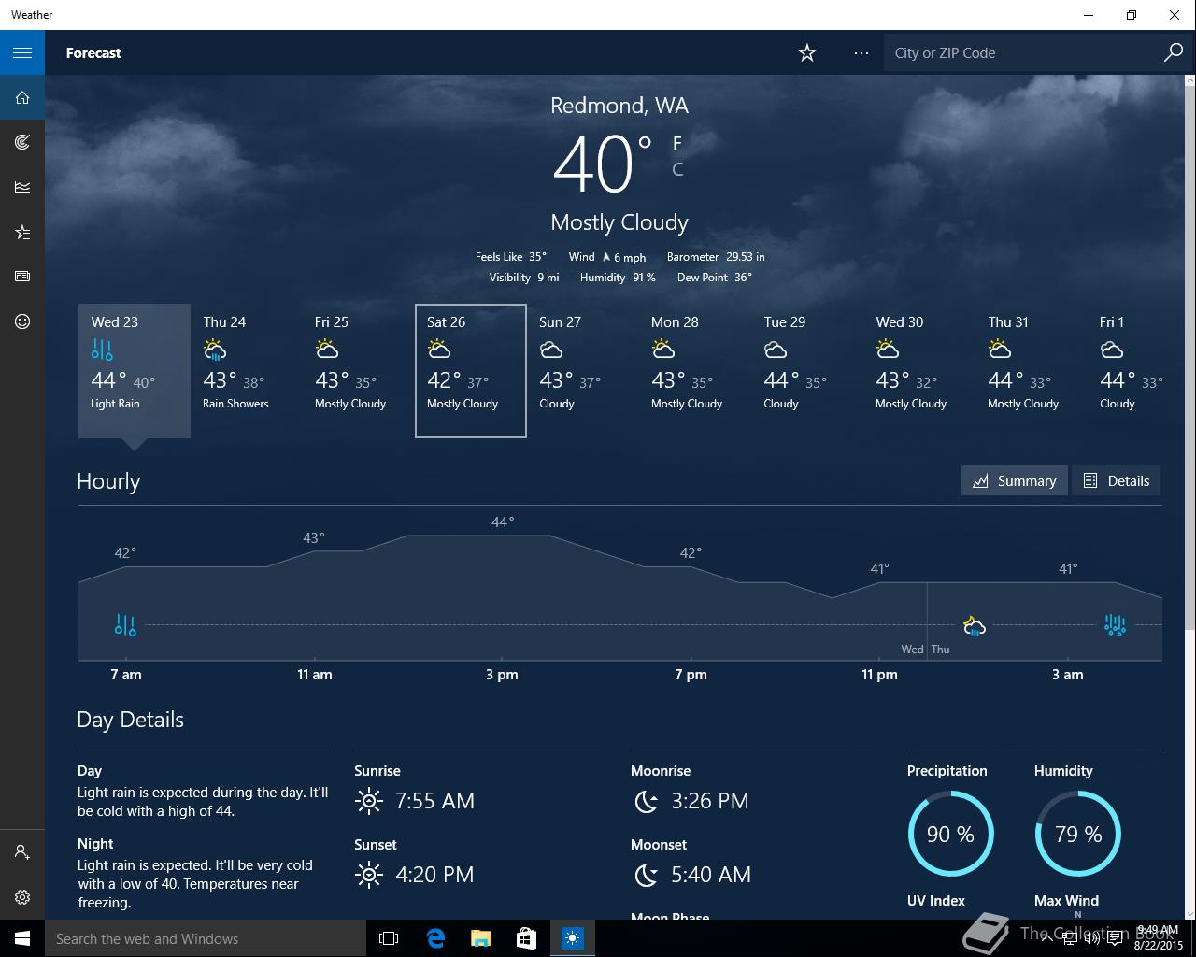Switch temperature unit to Celsius
This screenshot has width=1196, height=957.
677,169
